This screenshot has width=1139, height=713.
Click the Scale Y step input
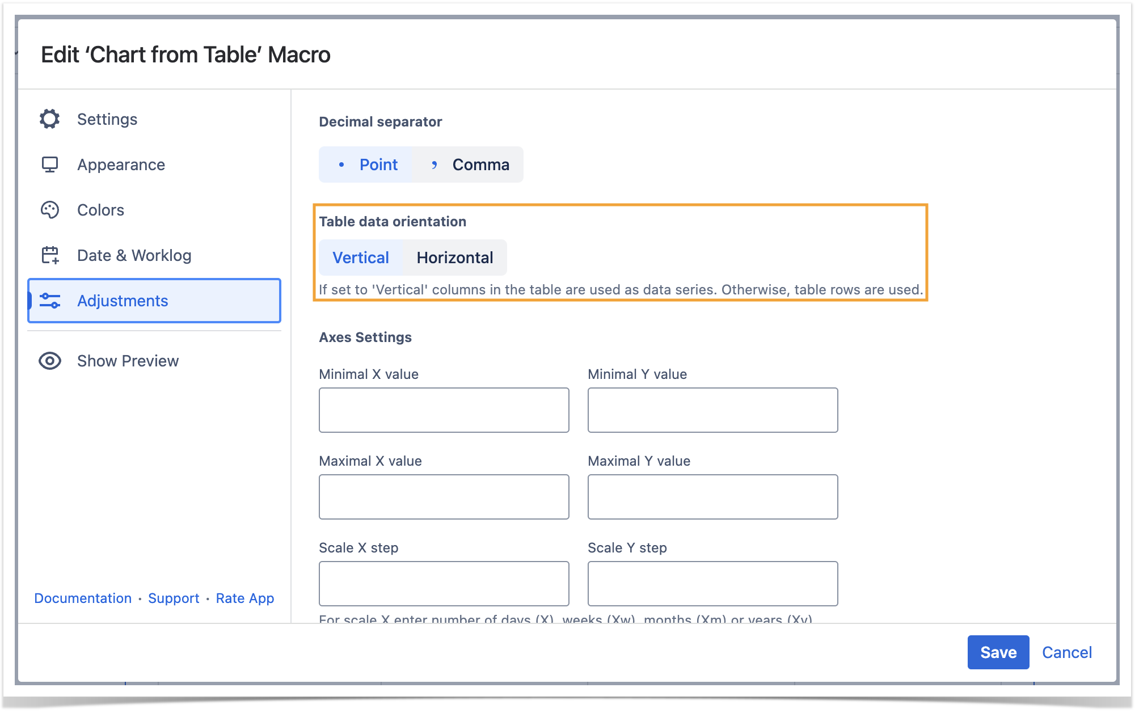[712, 584]
